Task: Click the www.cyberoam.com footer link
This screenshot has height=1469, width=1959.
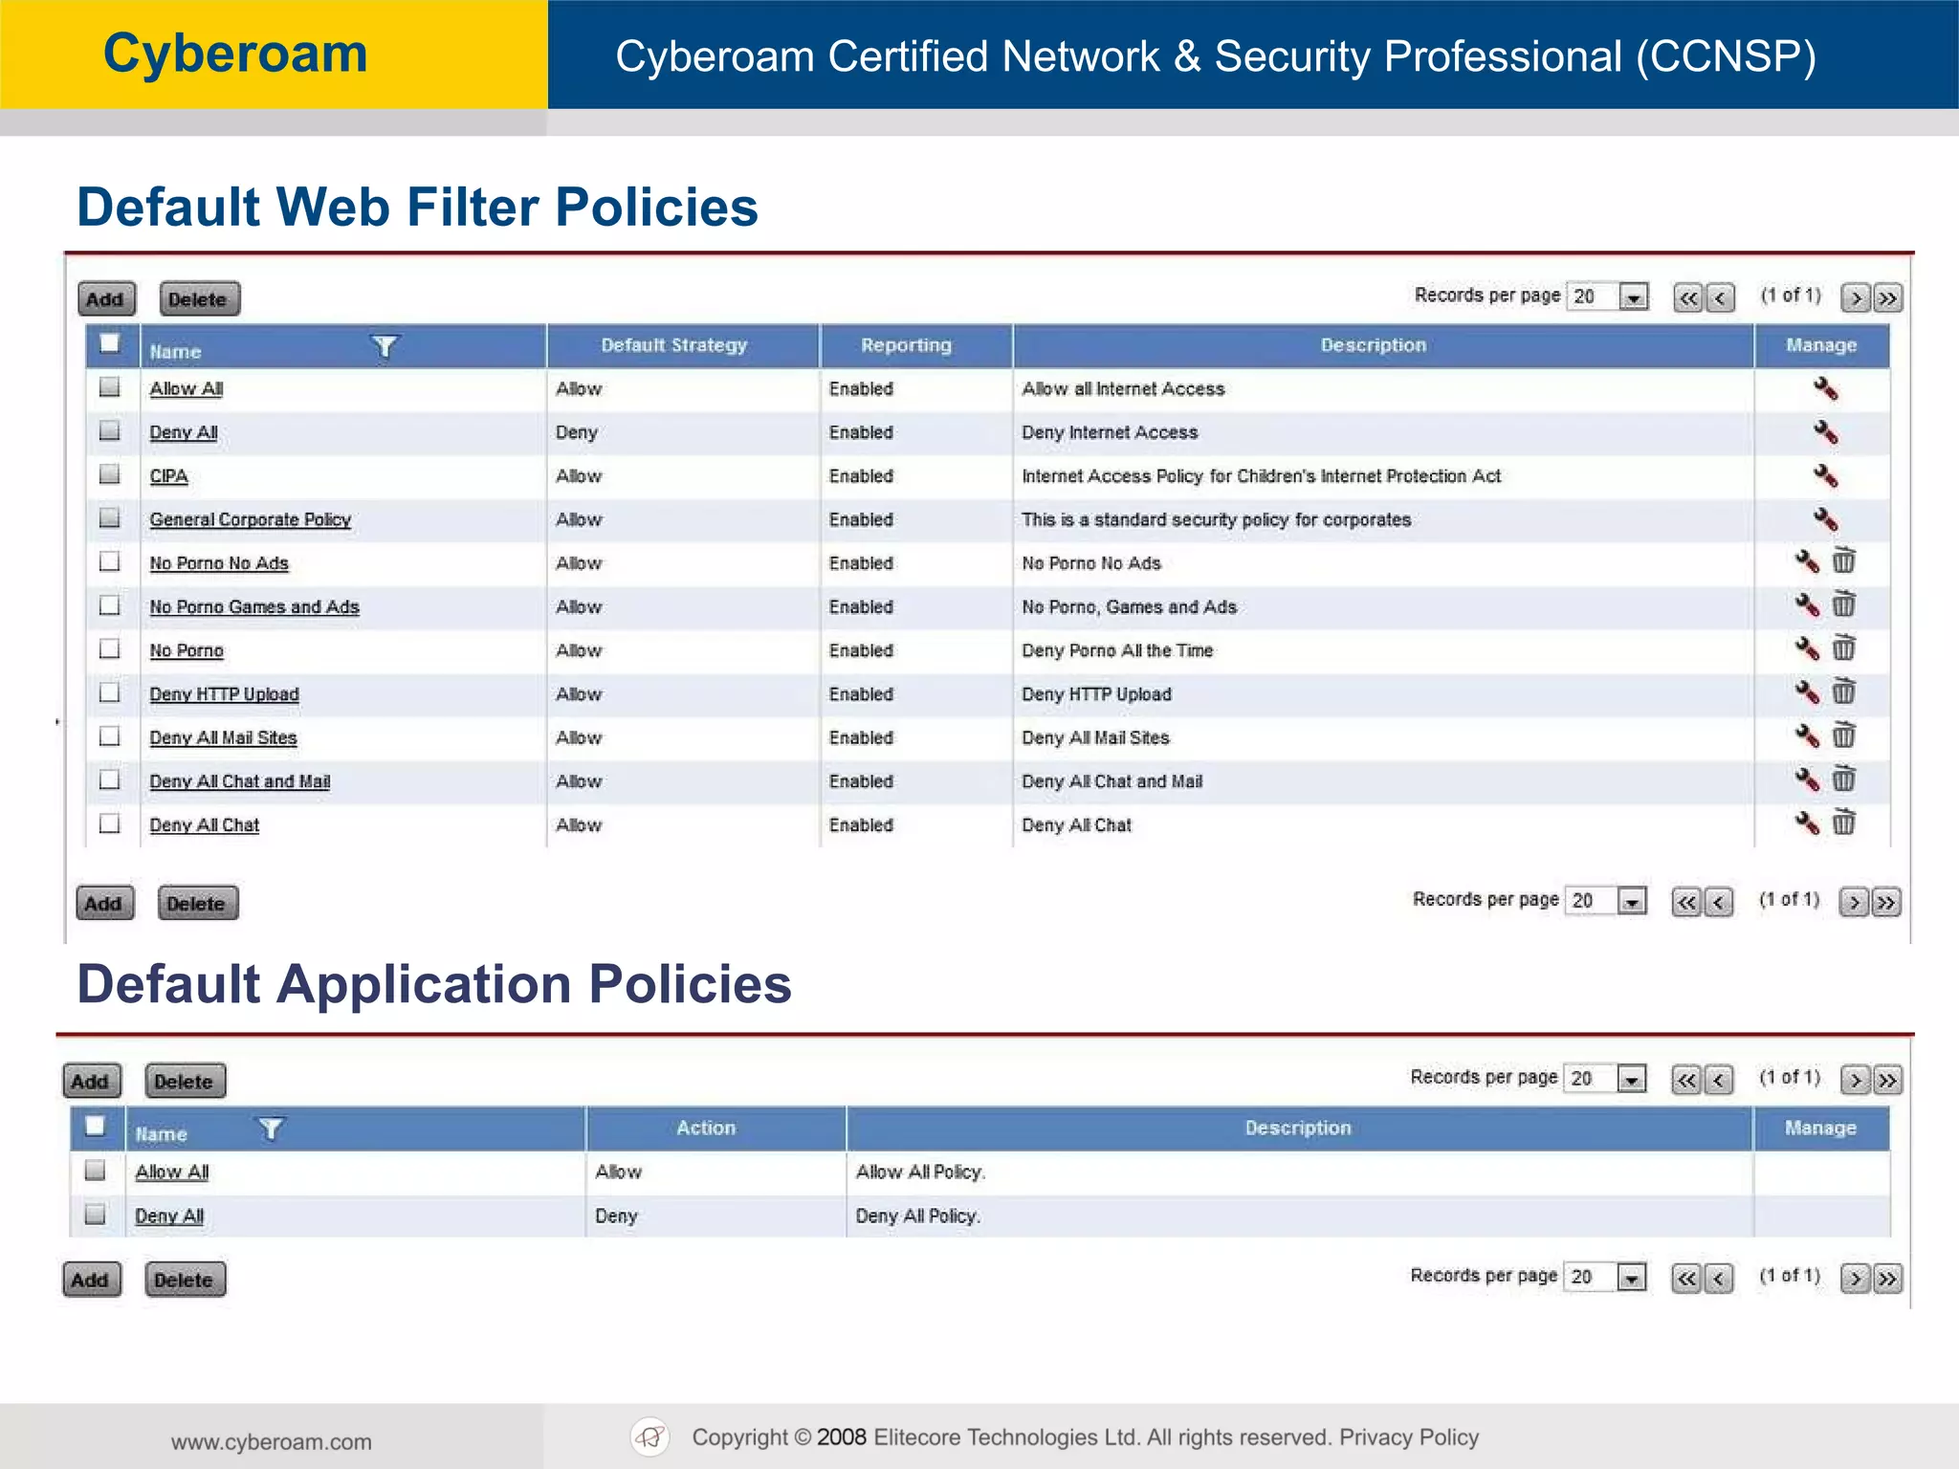Action: point(272,1442)
